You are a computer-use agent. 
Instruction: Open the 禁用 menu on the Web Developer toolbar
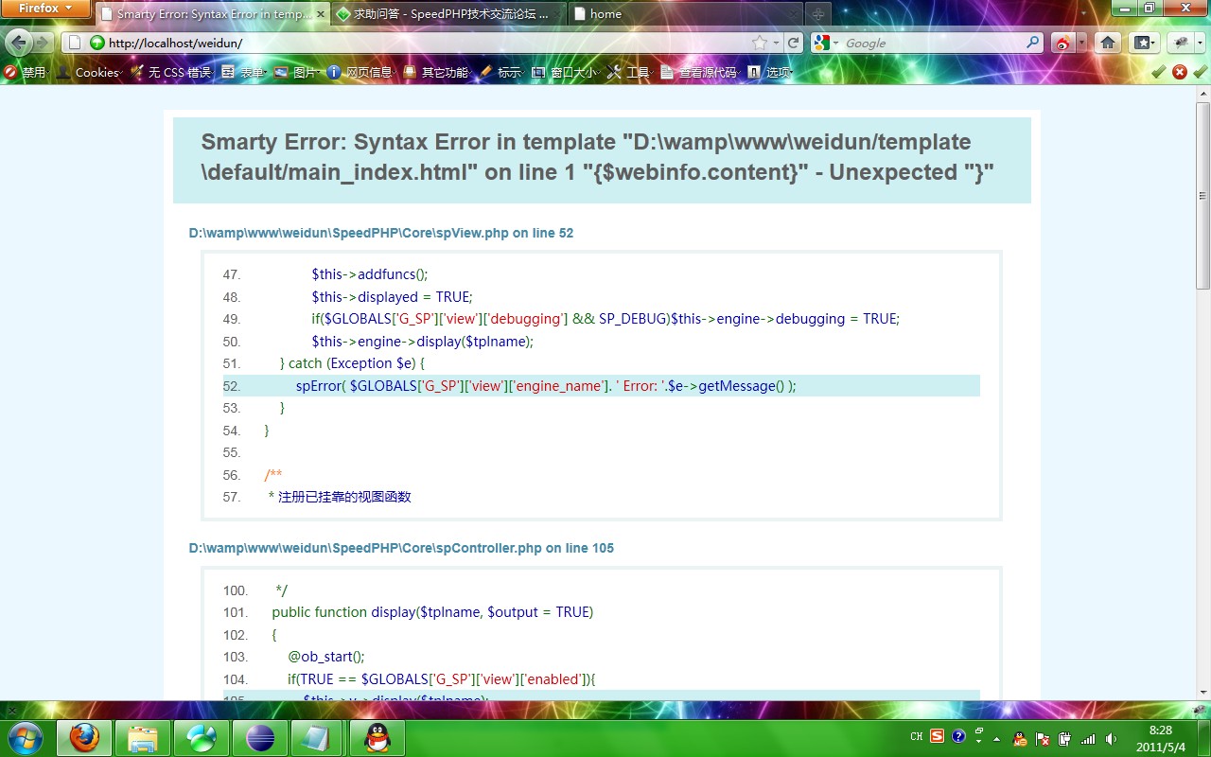click(x=26, y=72)
